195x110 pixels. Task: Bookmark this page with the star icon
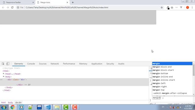162,7
